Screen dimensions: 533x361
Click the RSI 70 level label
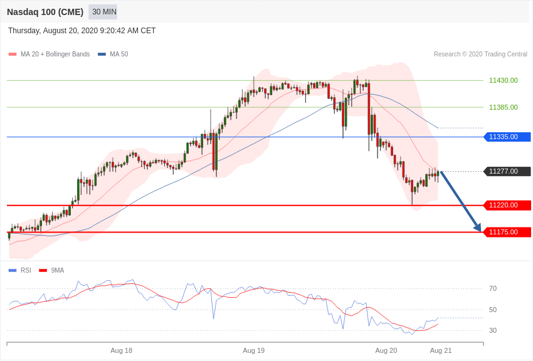492,289
